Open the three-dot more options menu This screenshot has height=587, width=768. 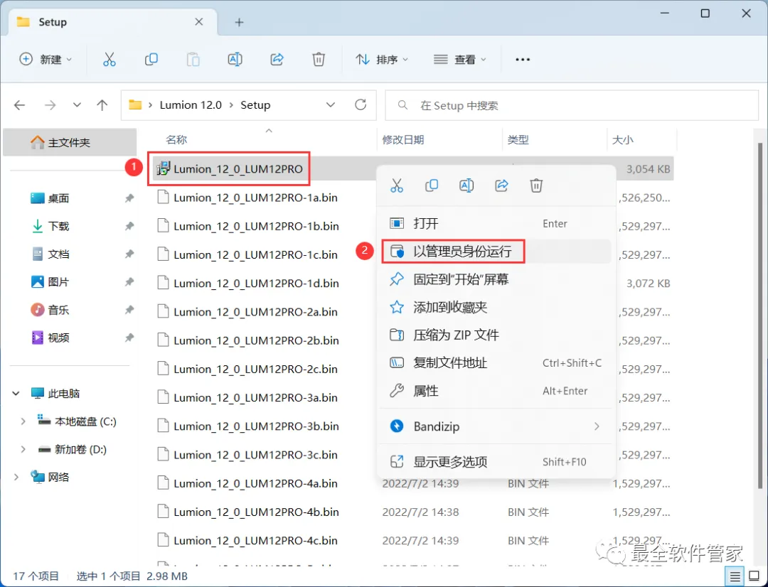pos(523,59)
